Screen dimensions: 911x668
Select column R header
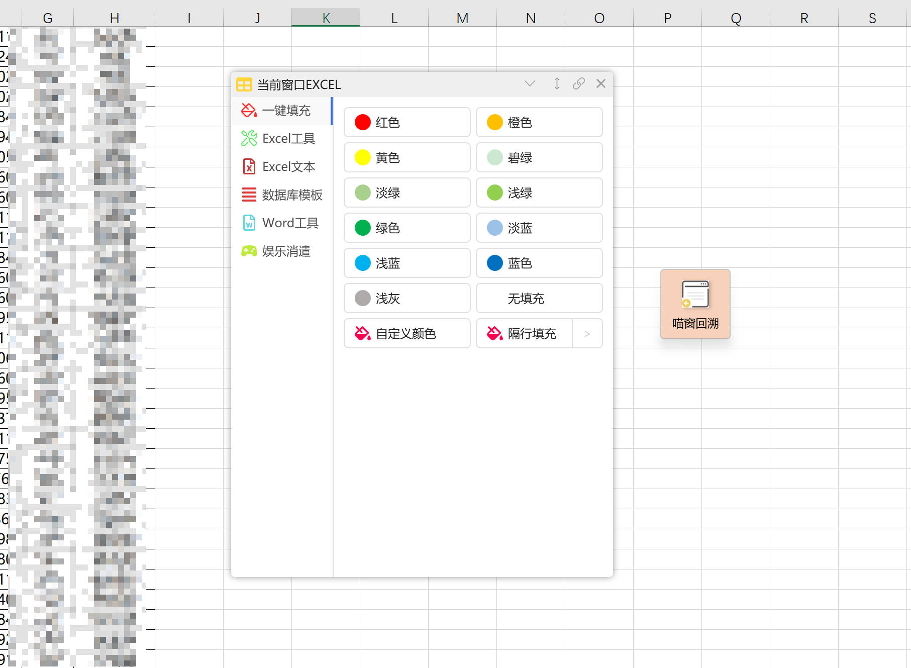804,18
